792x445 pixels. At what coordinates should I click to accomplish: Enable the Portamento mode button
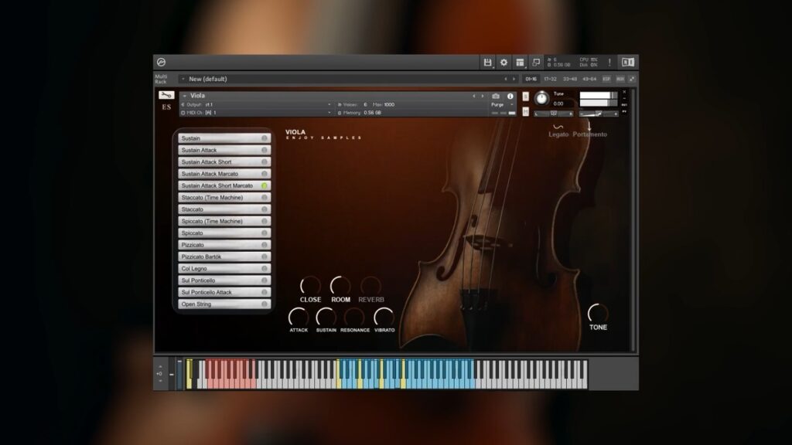589,131
